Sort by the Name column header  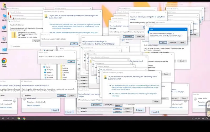(62, 49)
